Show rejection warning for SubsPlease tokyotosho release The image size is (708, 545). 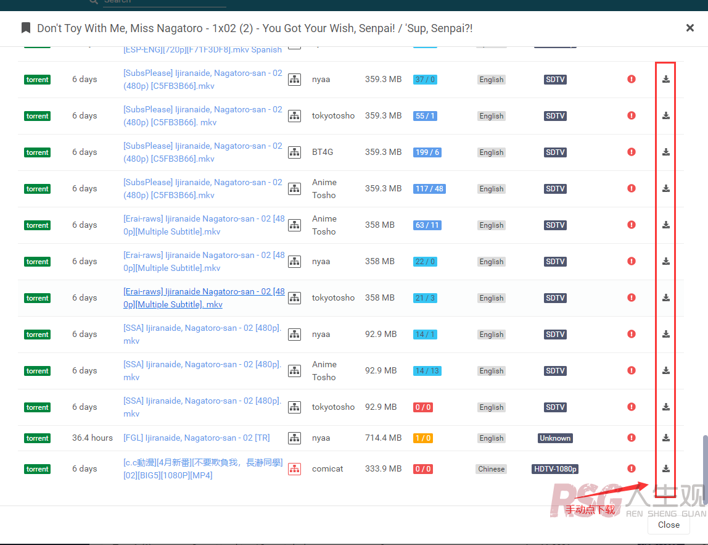point(632,115)
